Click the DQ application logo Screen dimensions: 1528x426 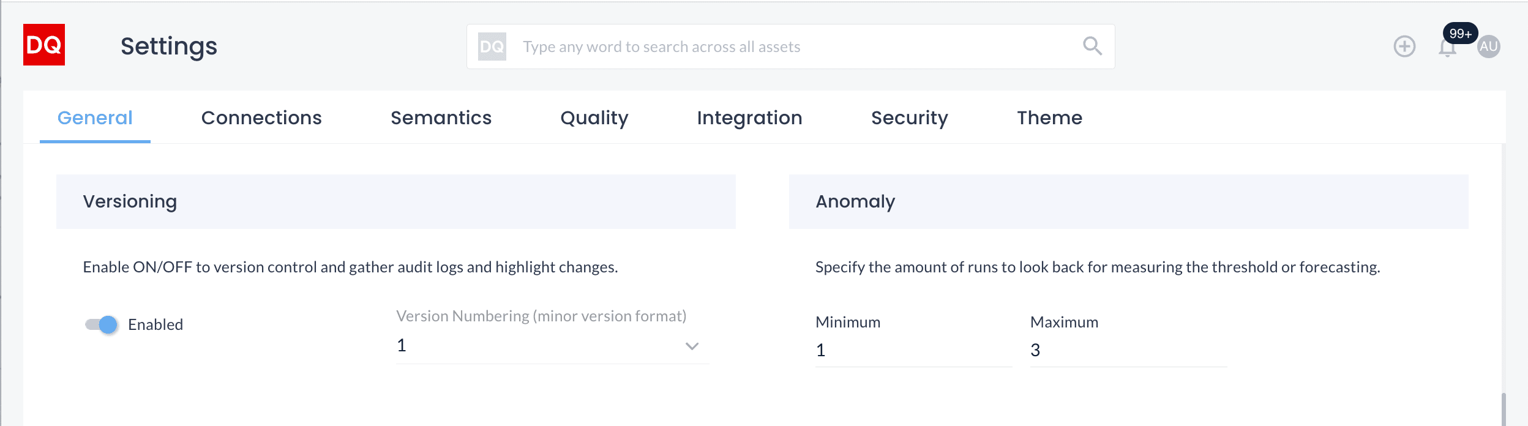(x=44, y=44)
